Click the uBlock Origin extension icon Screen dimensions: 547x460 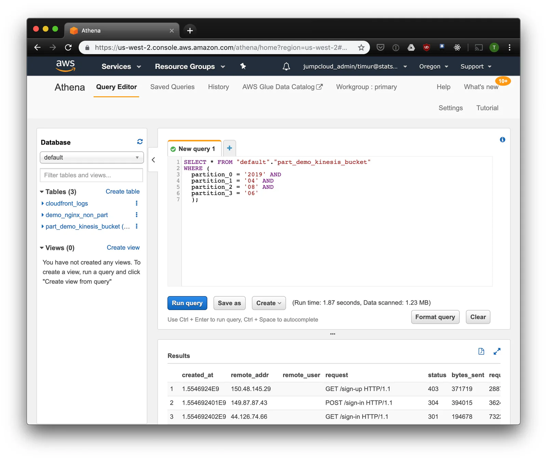(x=426, y=47)
